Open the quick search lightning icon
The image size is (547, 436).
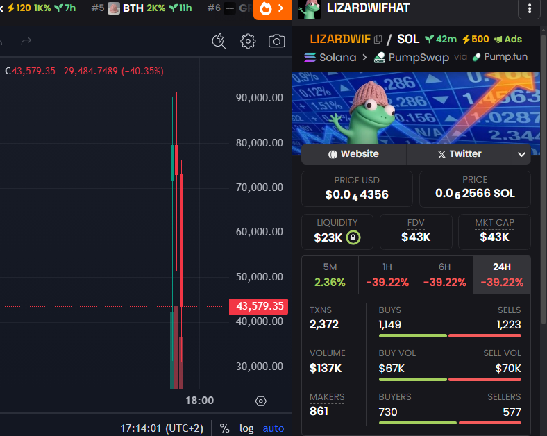point(219,41)
